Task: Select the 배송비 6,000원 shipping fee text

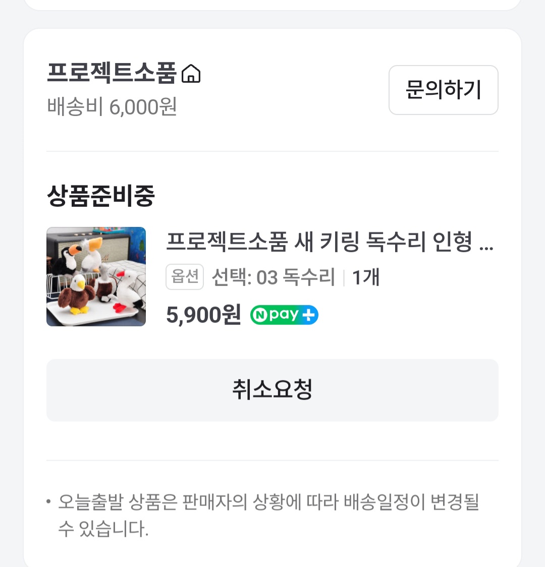Action: pos(112,106)
